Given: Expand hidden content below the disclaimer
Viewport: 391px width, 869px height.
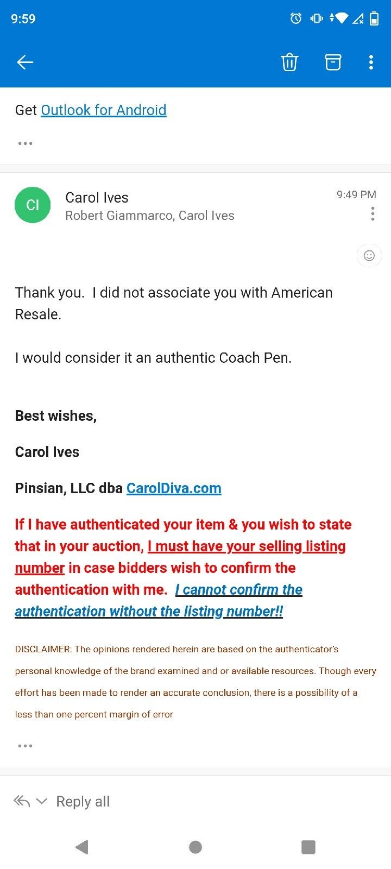Looking at the screenshot, I should (x=25, y=746).
